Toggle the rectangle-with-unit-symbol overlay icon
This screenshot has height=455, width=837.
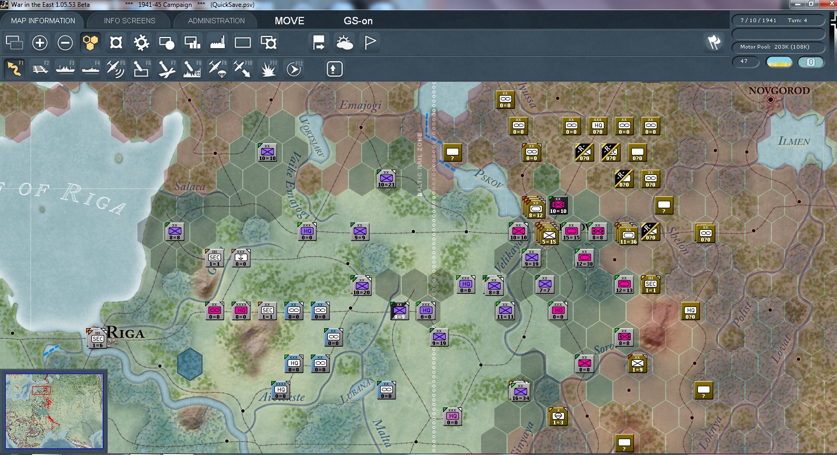click(x=268, y=42)
